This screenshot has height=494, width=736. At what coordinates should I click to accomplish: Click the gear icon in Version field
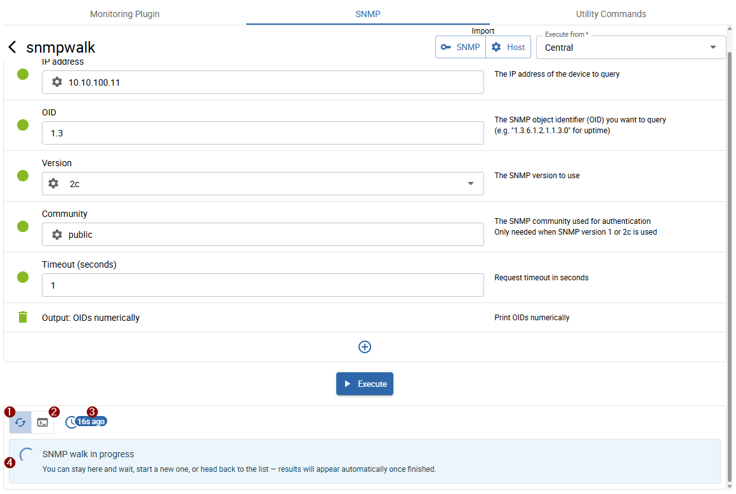(53, 184)
